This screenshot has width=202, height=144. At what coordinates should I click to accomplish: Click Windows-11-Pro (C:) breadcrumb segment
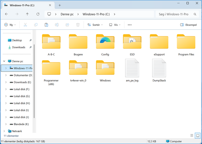tap(96, 14)
